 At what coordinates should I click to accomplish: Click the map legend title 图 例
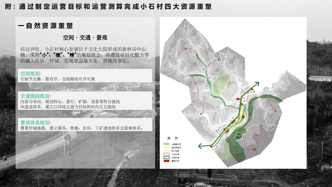[x=172, y=138]
